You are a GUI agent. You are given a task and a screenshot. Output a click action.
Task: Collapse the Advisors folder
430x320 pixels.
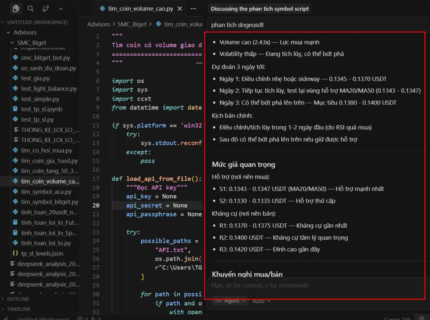point(9,32)
